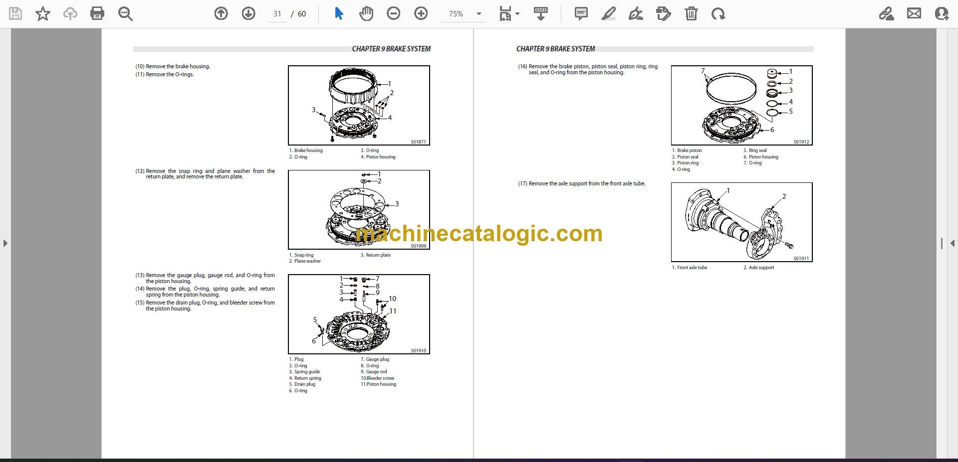The height and width of the screenshot is (462, 958).
Task: Click the fit page view icon
Action: (505, 14)
